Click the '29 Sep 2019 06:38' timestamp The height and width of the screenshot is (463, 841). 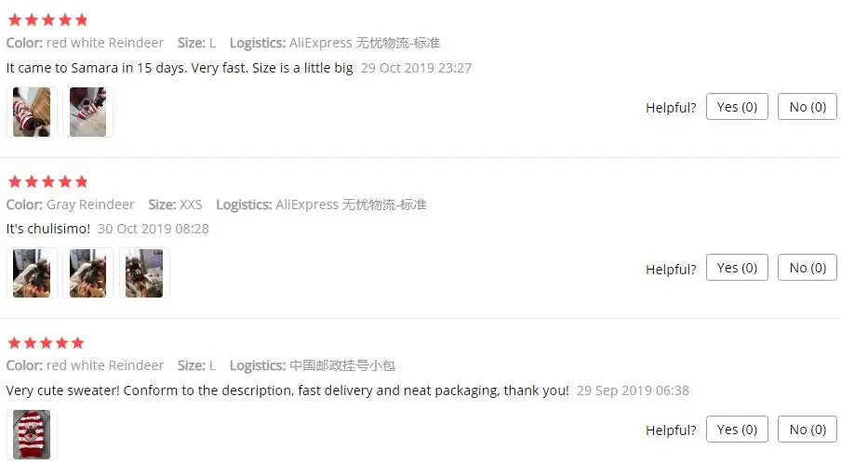(x=633, y=390)
